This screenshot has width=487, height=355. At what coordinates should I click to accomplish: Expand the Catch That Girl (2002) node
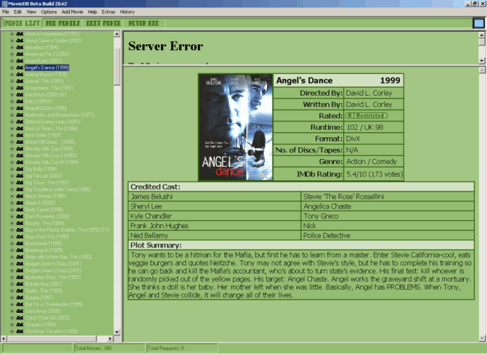point(12,318)
